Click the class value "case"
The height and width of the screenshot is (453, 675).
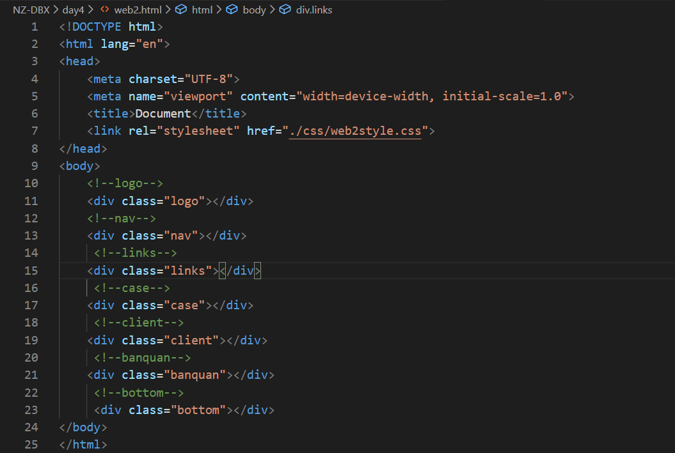[x=184, y=305]
